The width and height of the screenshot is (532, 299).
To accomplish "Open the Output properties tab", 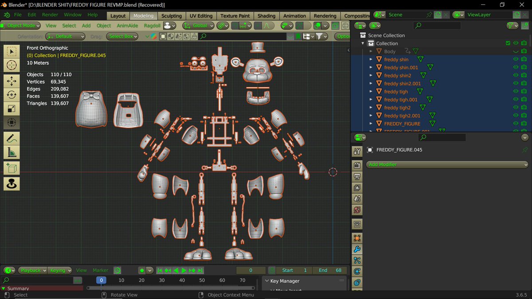I will pos(357,177).
